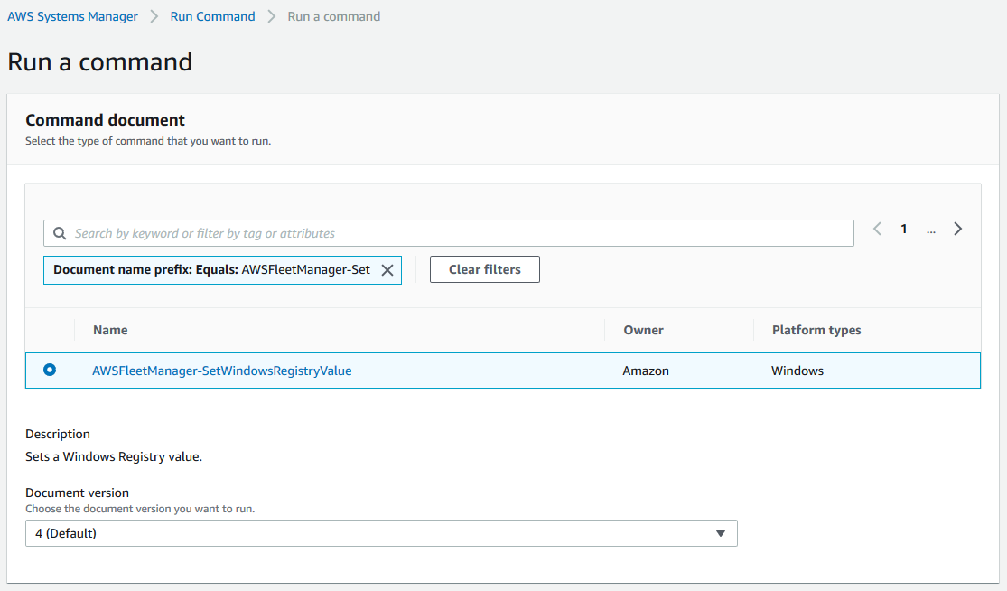Click the magnifier search icon
Image resolution: width=1007 pixels, height=591 pixels.
(x=60, y=233)
